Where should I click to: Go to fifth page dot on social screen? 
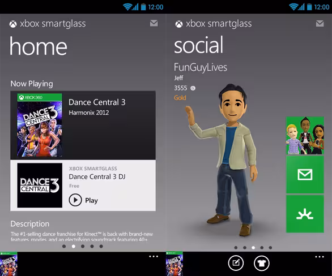(270, 248)
